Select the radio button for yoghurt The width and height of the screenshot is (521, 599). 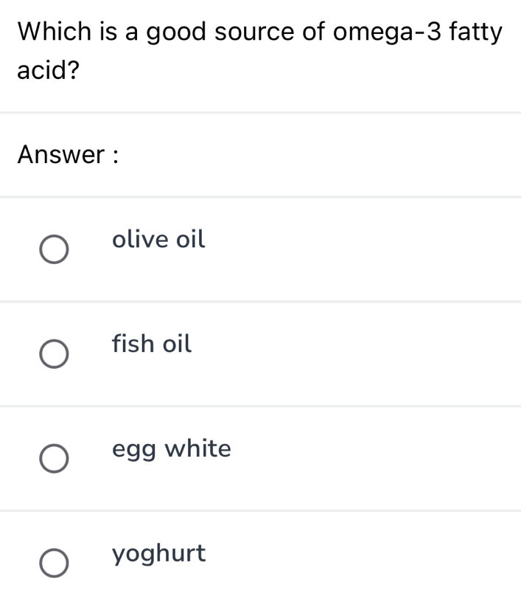tap(54, 564)
